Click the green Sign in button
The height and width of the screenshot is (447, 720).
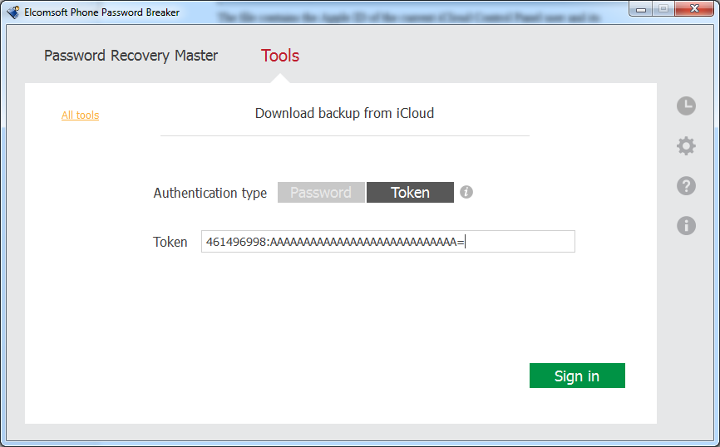(x=577, y=376)
